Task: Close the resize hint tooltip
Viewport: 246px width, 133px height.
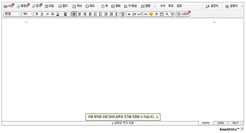Action: click(157, 117)
